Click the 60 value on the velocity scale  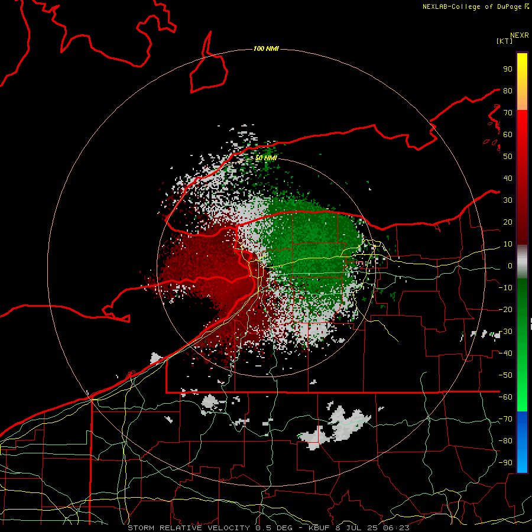(x=508, y=134)
